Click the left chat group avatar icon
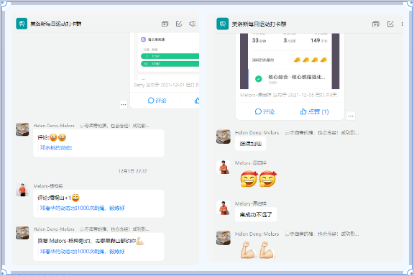The image size is (414, 276). [x=22, y=24]
